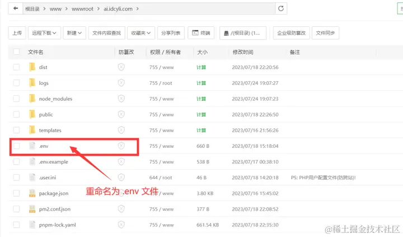Open the 终端 terminal button
403x237 pixels.
tap(201, 33)
